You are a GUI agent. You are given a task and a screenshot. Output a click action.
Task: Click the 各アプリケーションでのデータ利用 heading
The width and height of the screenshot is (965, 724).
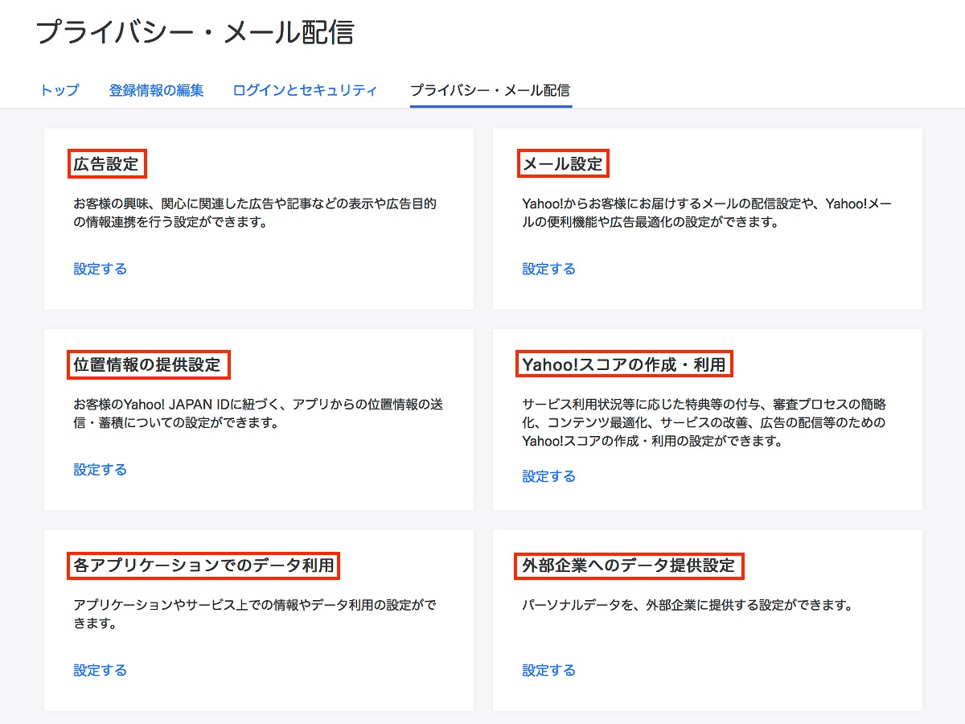coord(203,565)
